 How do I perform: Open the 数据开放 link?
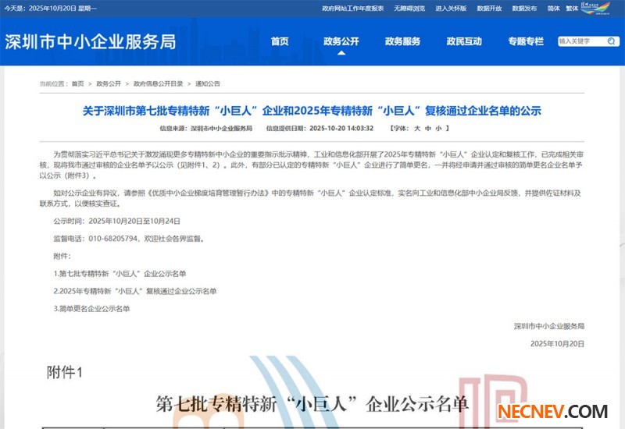coord(489,8)
